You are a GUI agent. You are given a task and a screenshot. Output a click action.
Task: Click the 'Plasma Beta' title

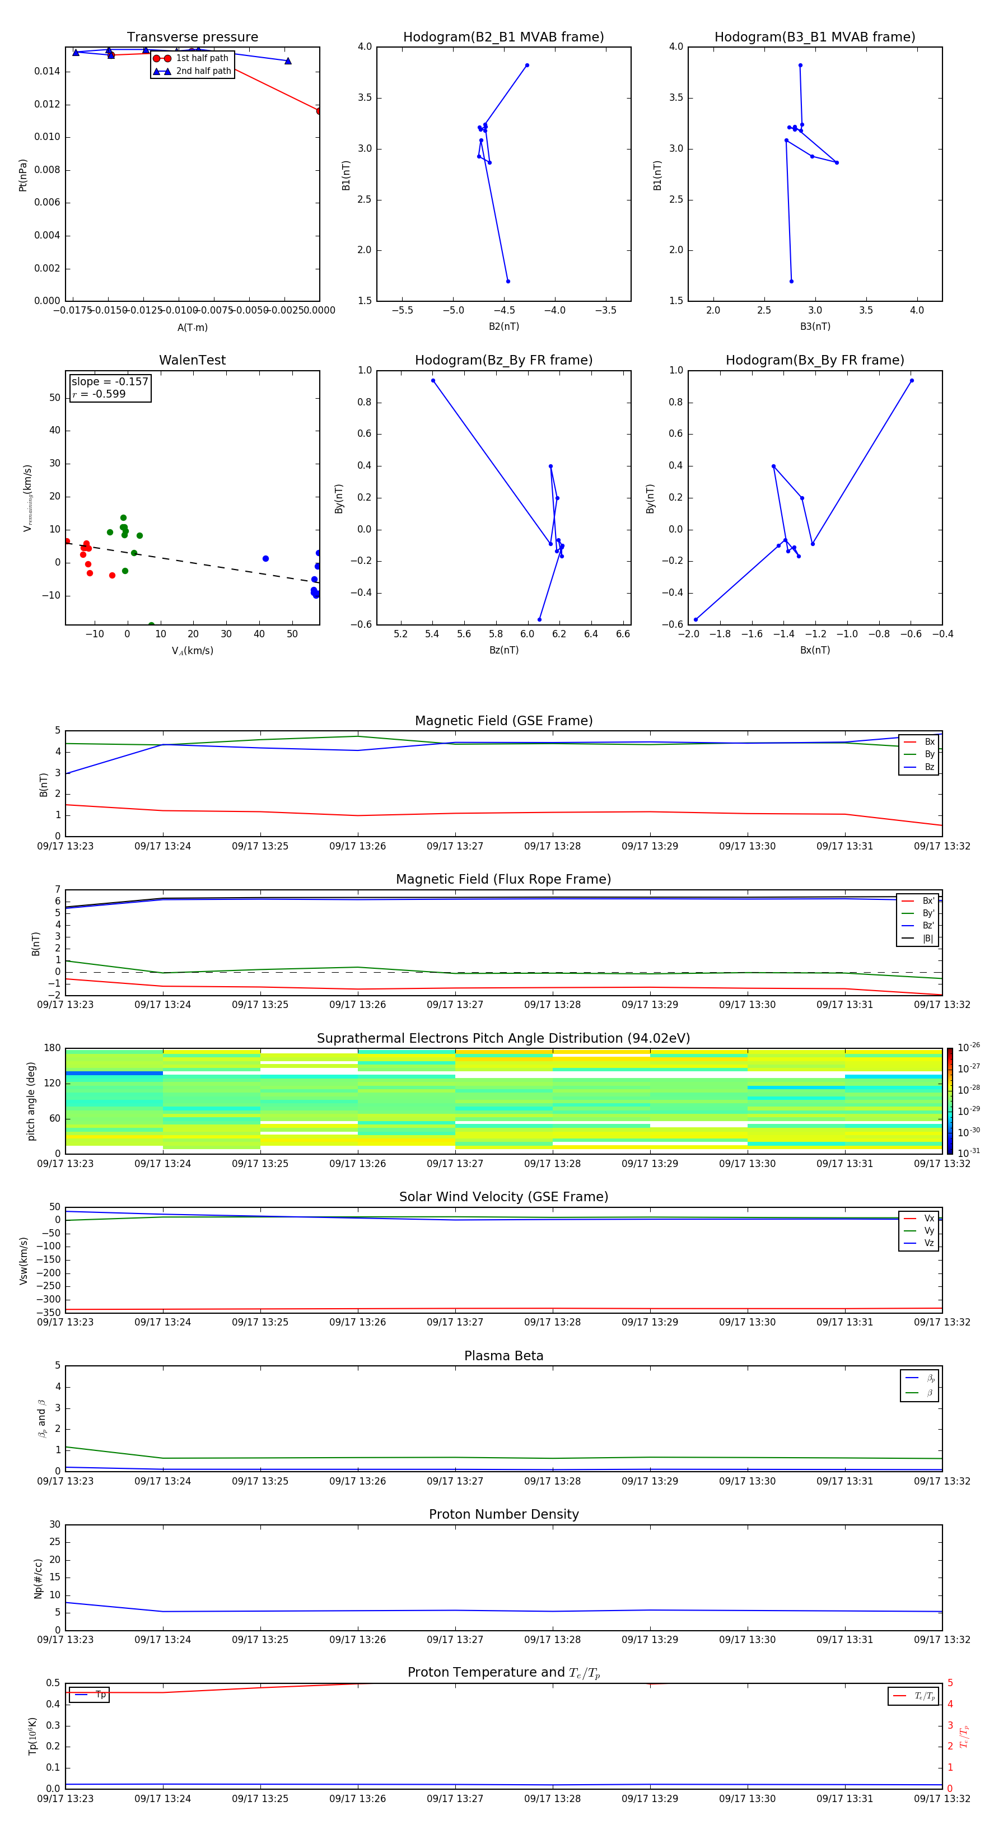pyautogui.click(x=503, y=1356)
